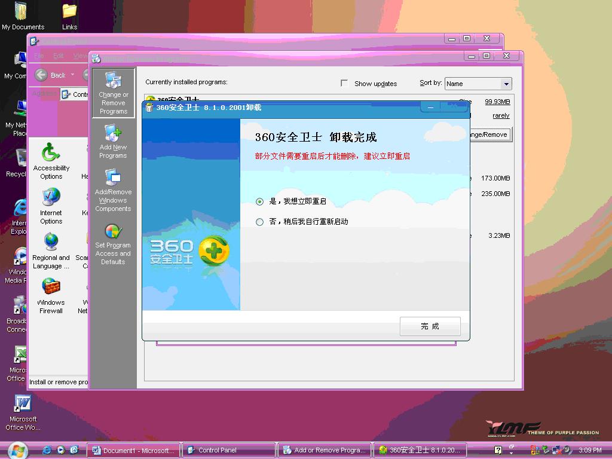Switch to Document1 - Microsoft taskbar button
The image size is (612, 459).
click(133, 451)
